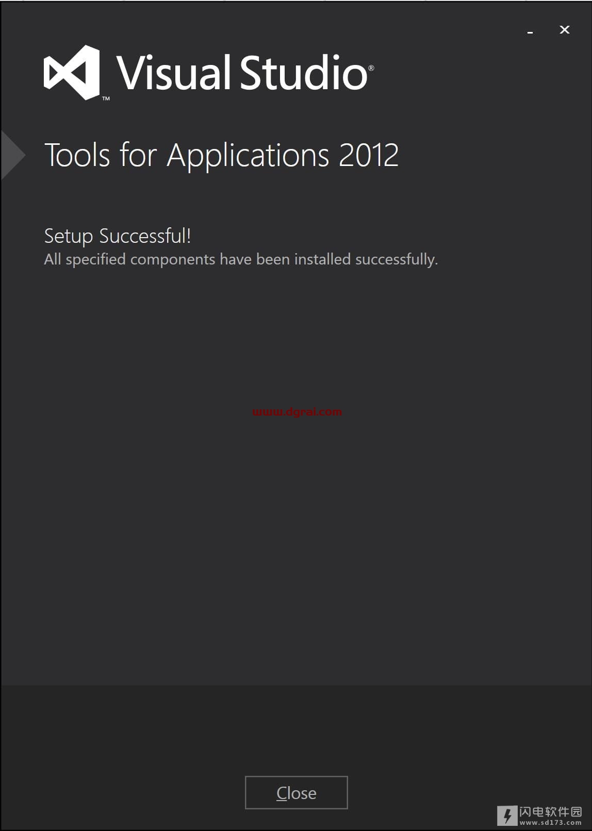Click the TM symbol below the logo
This screenshot has width=592, height=831.
pyautogui.click(x=106, y=98)
